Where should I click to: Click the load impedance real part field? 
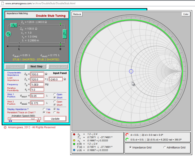[37, 79]
